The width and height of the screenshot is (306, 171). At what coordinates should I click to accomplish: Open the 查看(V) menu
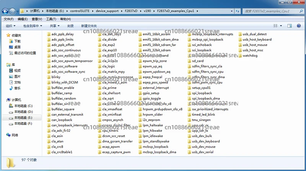click(37, 19)
